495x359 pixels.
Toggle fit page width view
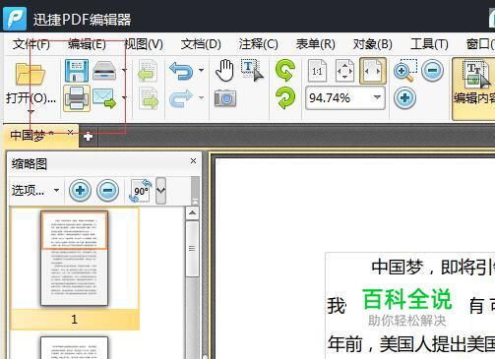[373, 71]
